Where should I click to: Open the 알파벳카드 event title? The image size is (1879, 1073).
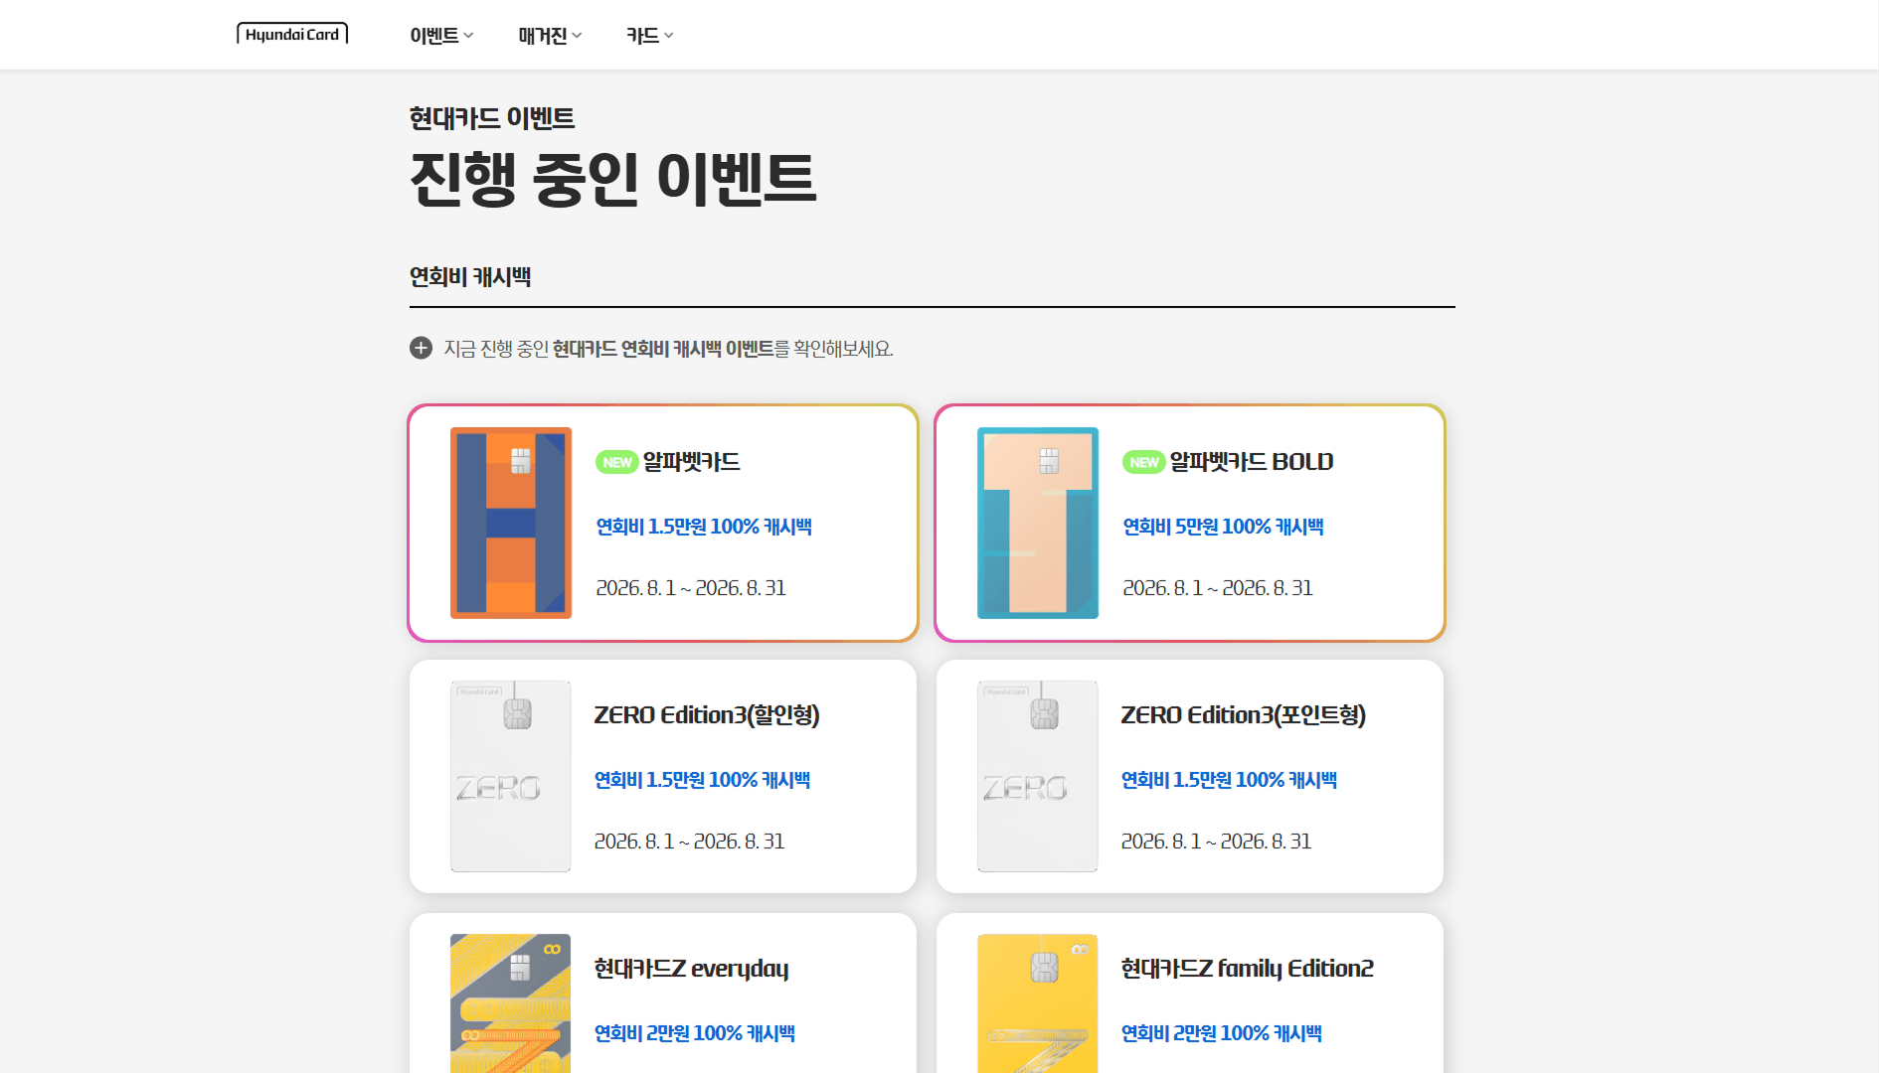point(692,462)
